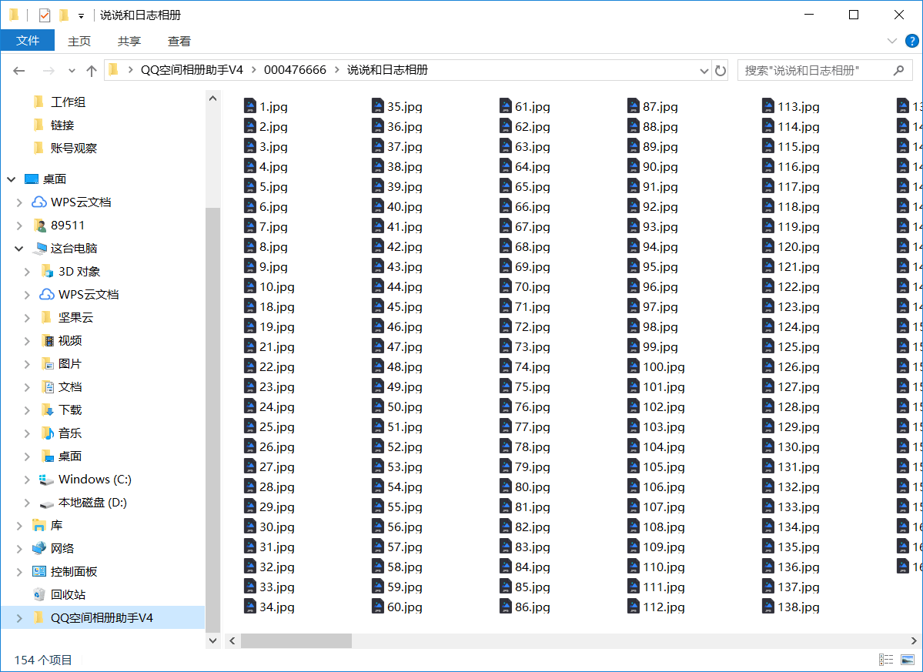This screenshot has height=672, width=923.
Task: Switch to the 查看 ribbon tab
Action: 179,42
